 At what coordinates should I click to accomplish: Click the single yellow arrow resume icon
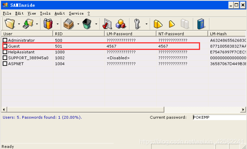click(x=172, y=24)
